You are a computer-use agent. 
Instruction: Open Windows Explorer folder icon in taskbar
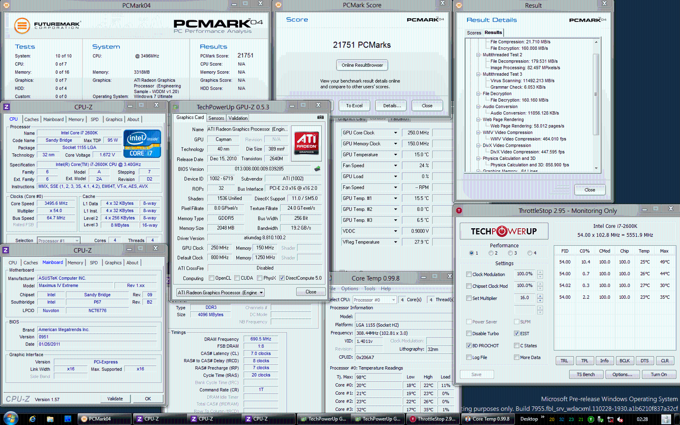(x=50, y=419)
